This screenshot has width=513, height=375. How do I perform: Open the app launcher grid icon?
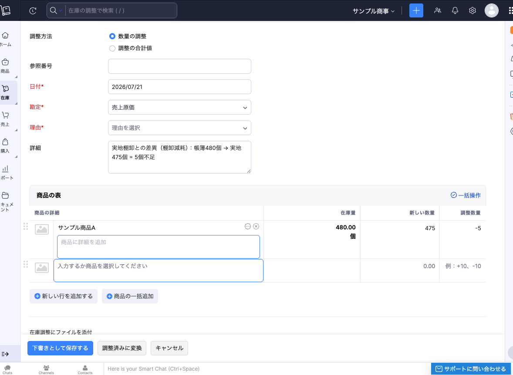click(x=511, y=10)
